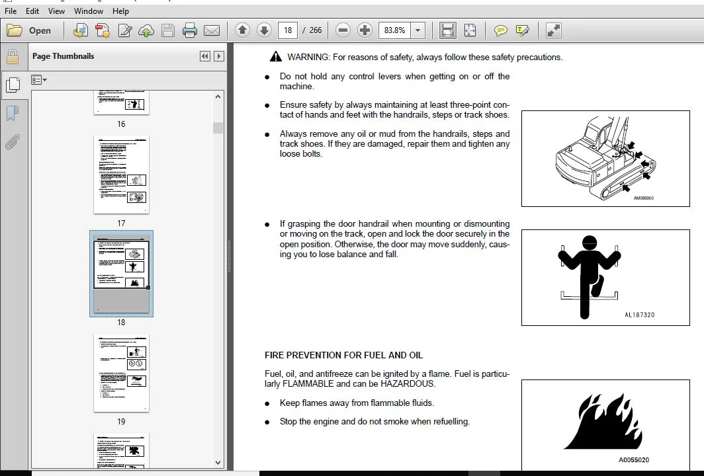Click the total pages 266 text
Screen dimensions: 704x476
coord(316,30)
